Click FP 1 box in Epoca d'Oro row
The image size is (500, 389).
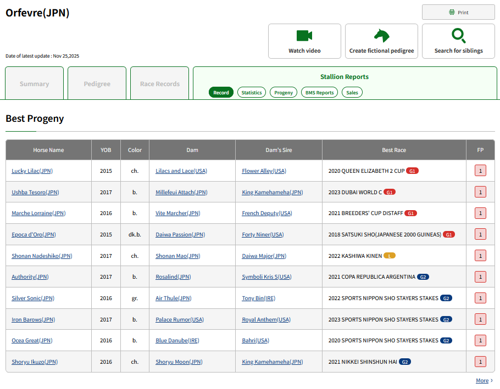pos(480,235)
